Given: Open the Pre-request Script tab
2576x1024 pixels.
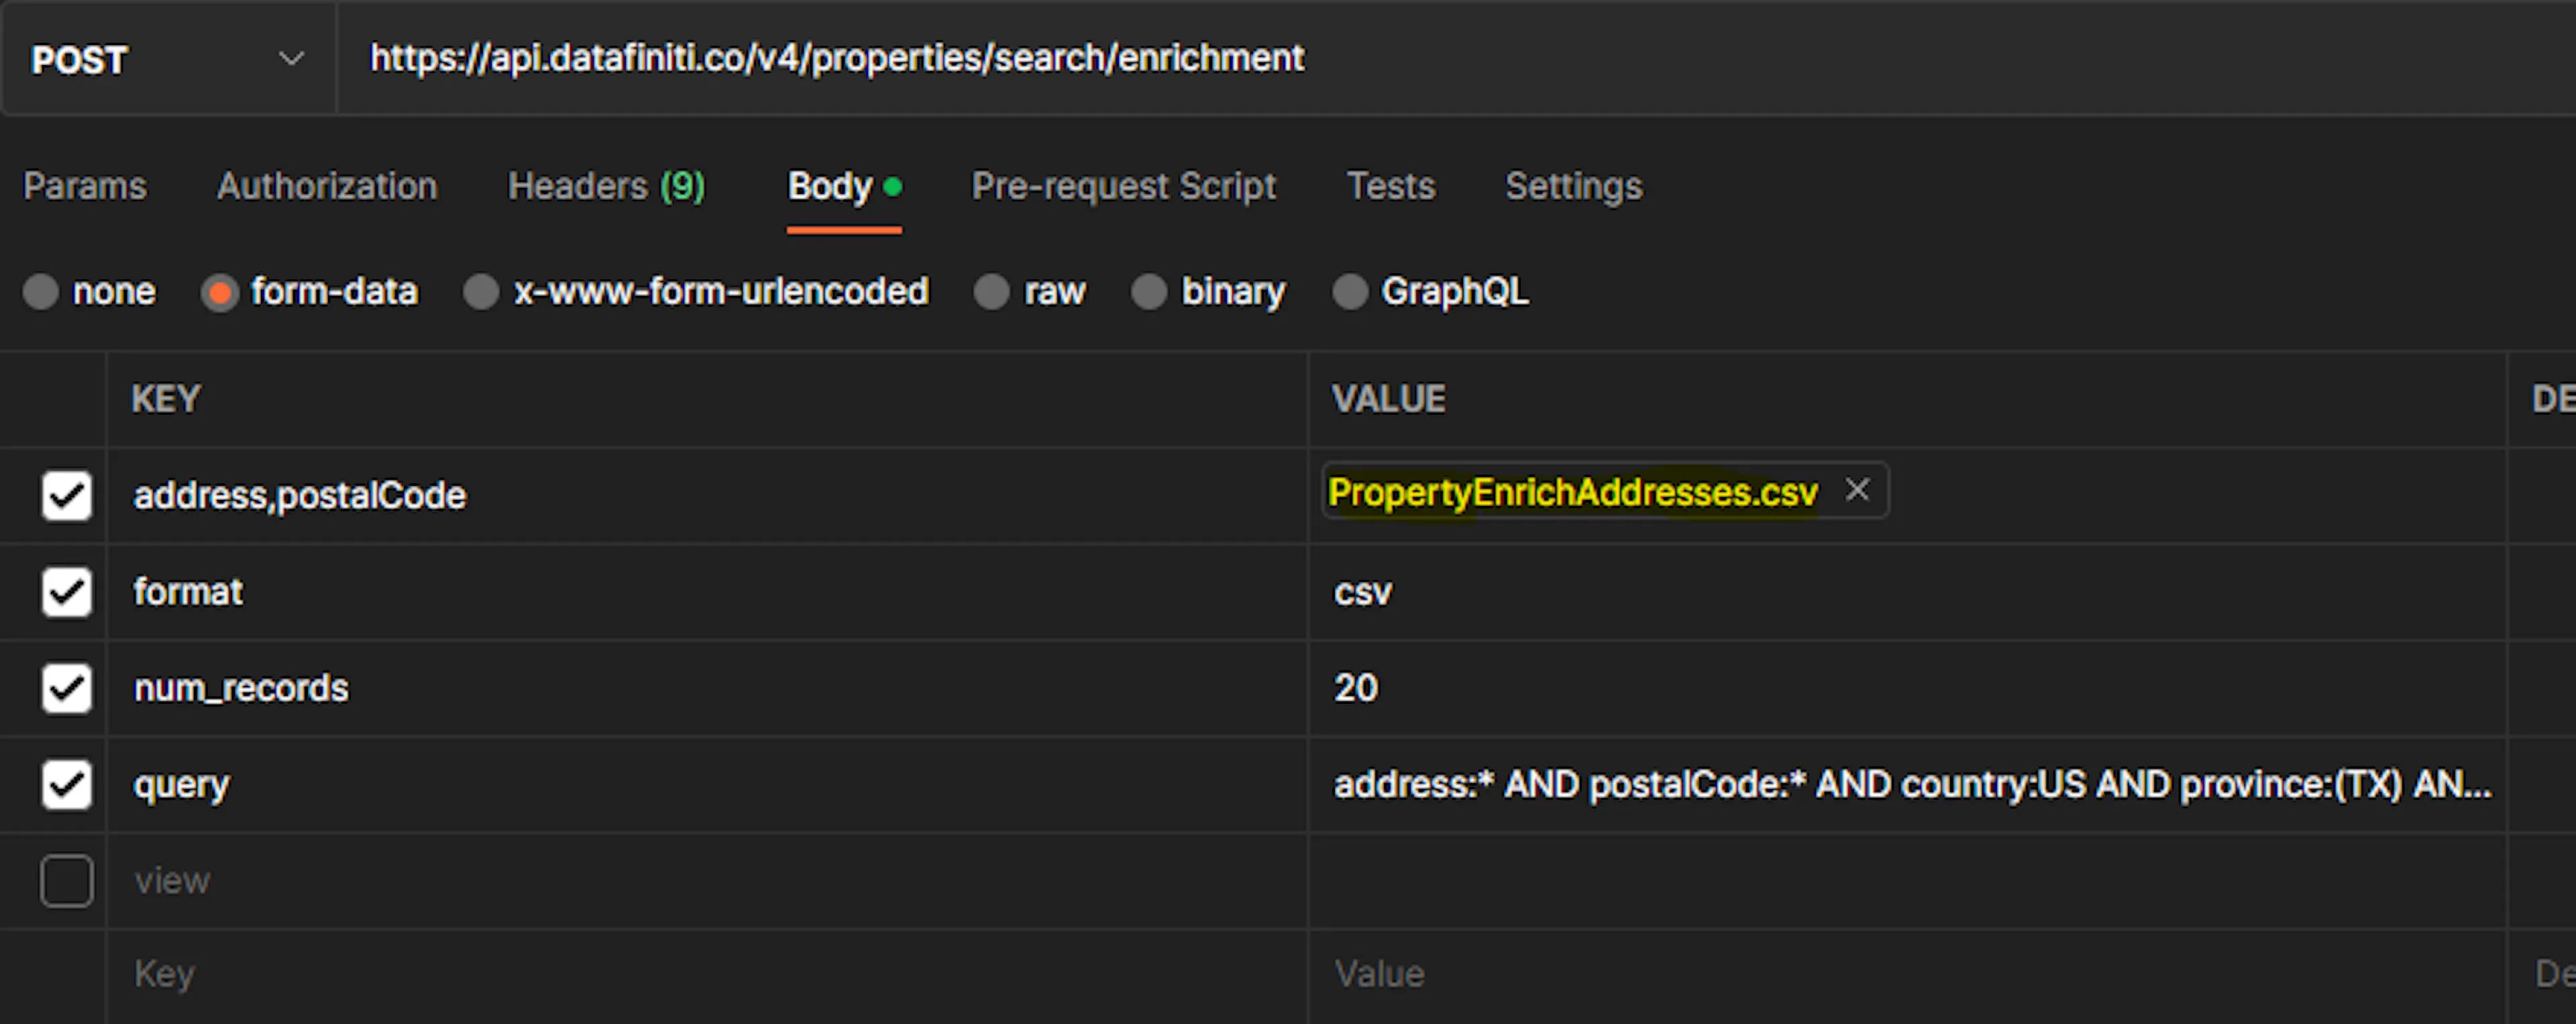Looking at the screenshot, I should tap(1123, 186).
